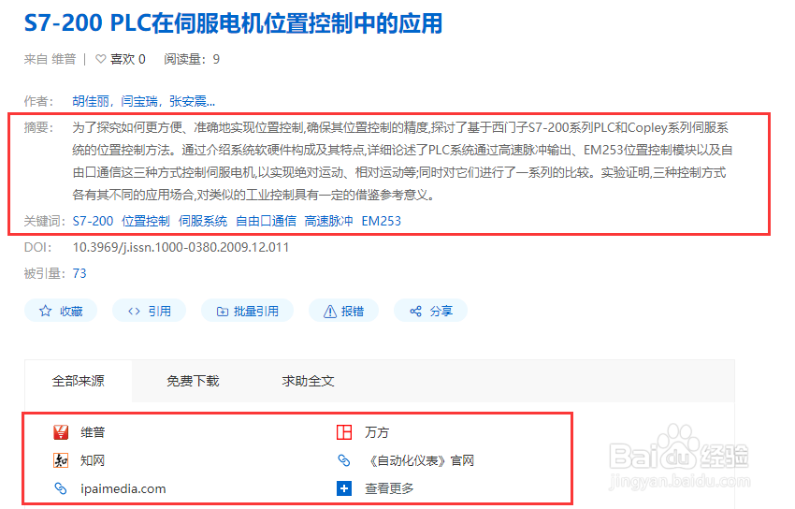Click the star icon on 收藏 button

46,311
